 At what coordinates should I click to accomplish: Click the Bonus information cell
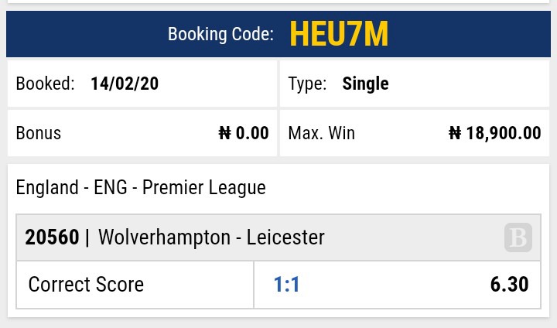[142, 133]
